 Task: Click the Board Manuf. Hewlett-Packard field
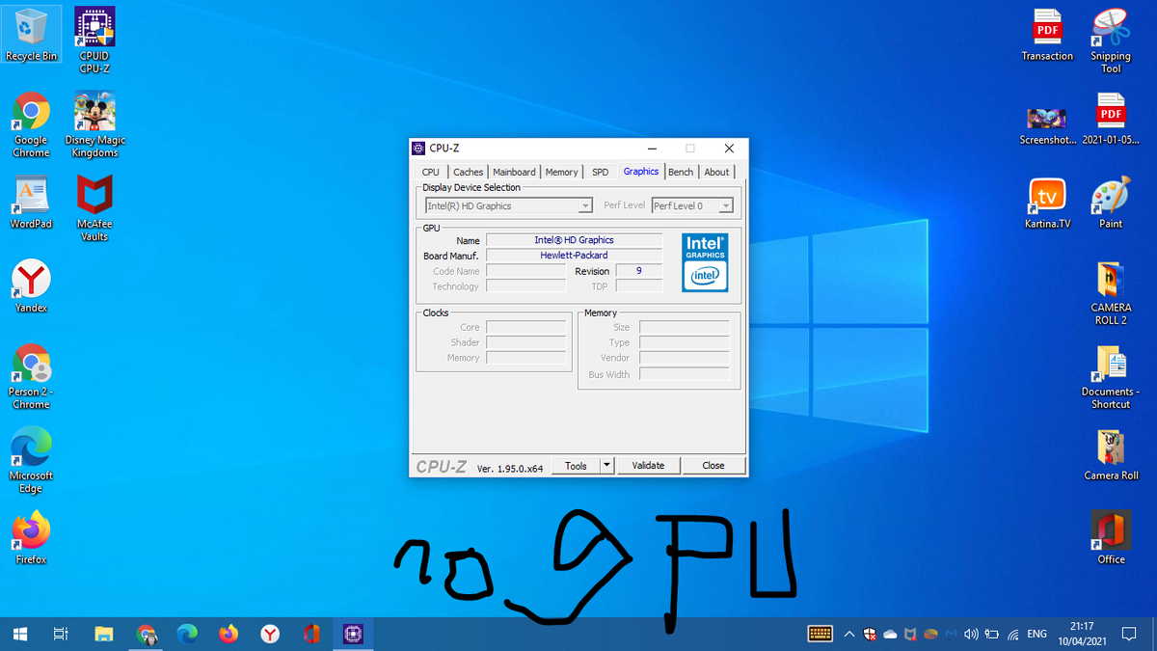coord(574,256)
